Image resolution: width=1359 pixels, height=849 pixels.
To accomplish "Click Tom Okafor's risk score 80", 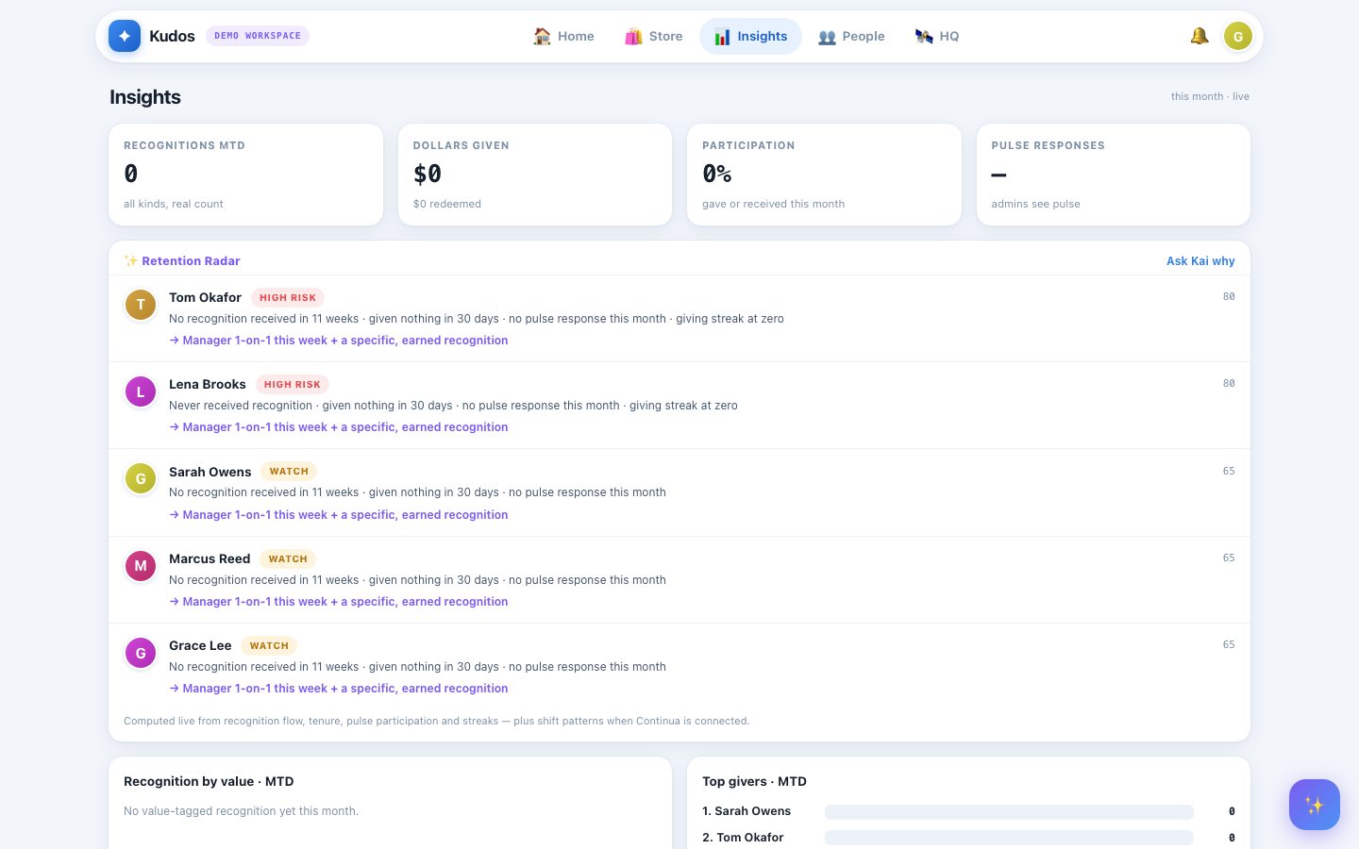I will pos(1229,296).
